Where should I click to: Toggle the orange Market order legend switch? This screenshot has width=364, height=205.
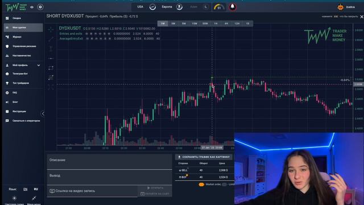pos(201,184)
